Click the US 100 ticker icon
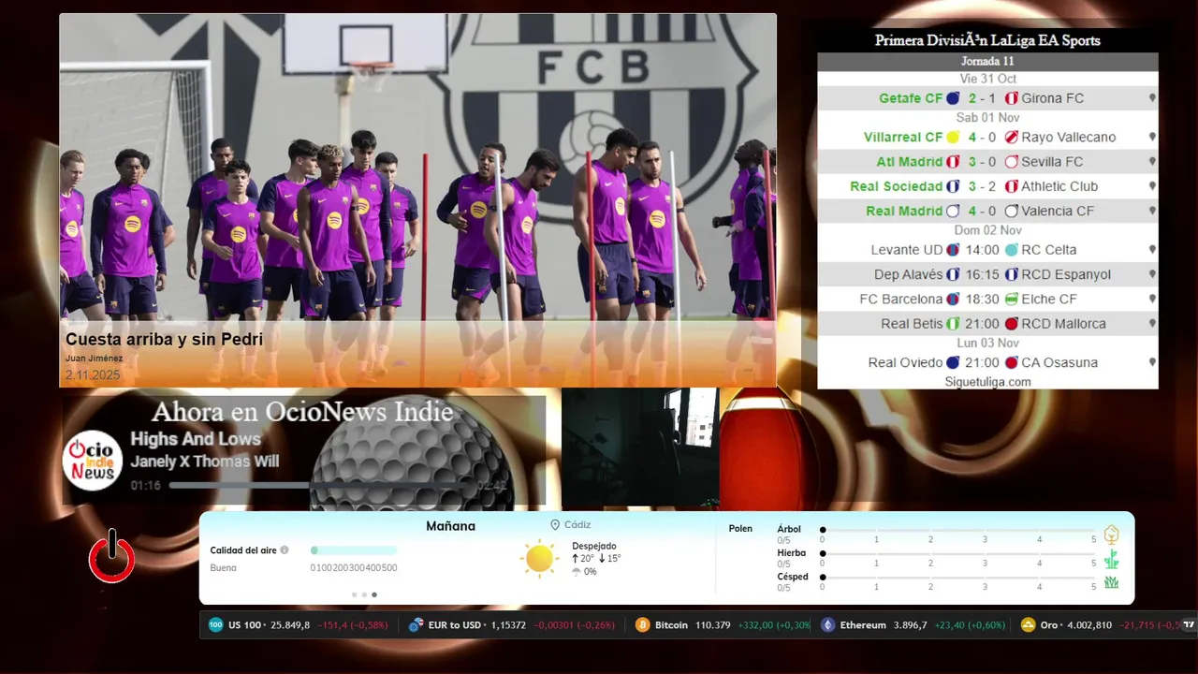The image size is (1198, 674). (x=215, y=624)
